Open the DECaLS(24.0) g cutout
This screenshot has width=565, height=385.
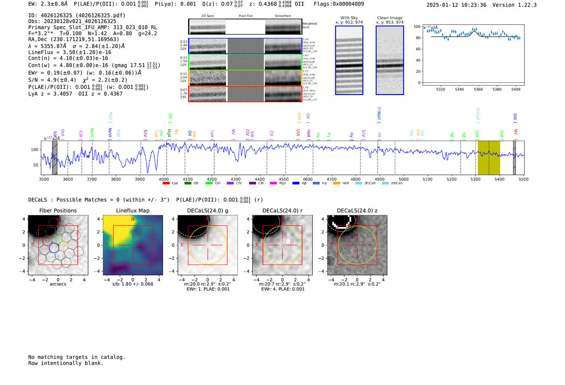207,245
